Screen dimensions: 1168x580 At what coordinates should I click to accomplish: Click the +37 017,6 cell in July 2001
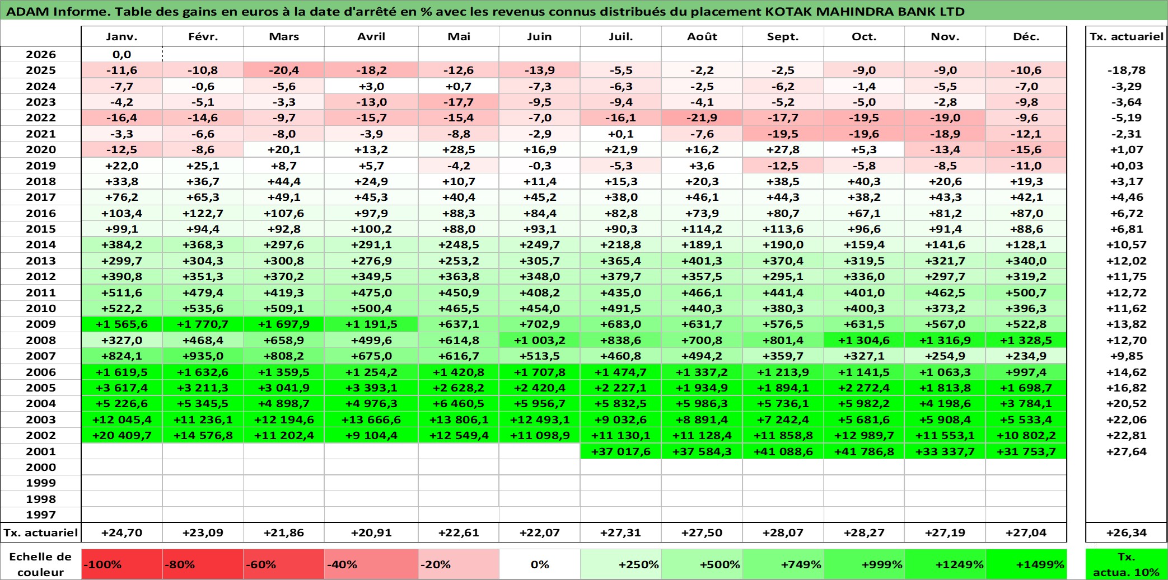pyautogui.click(x=621, y=451)
